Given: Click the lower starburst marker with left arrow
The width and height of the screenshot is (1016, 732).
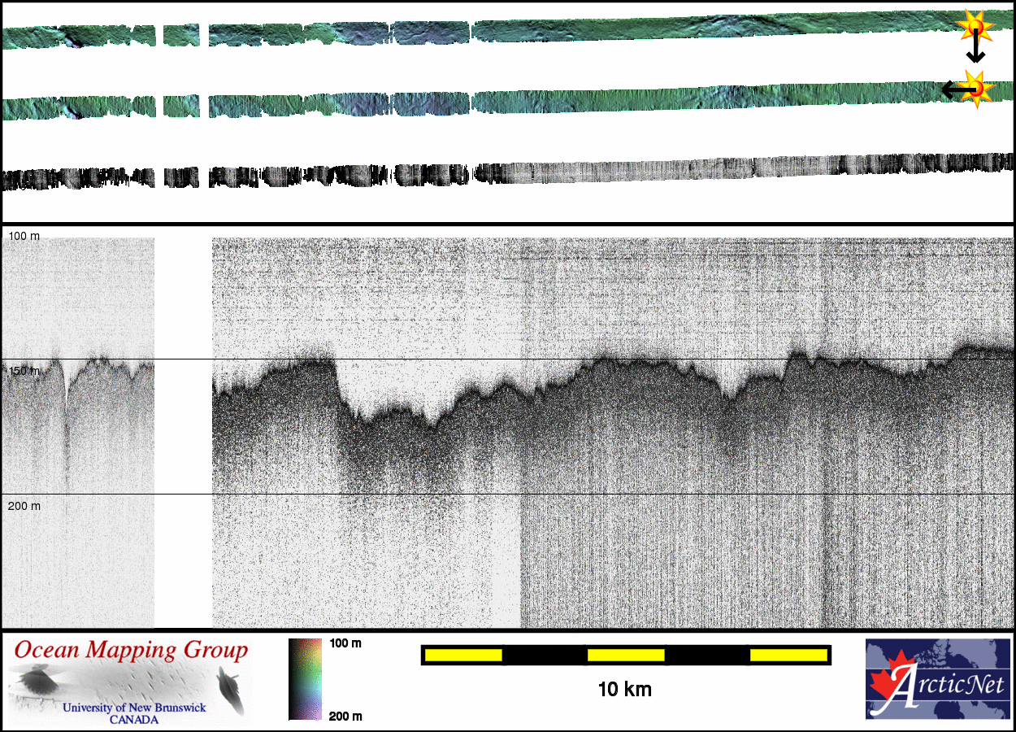Looking at the screenshot, I should pos(975,88).
